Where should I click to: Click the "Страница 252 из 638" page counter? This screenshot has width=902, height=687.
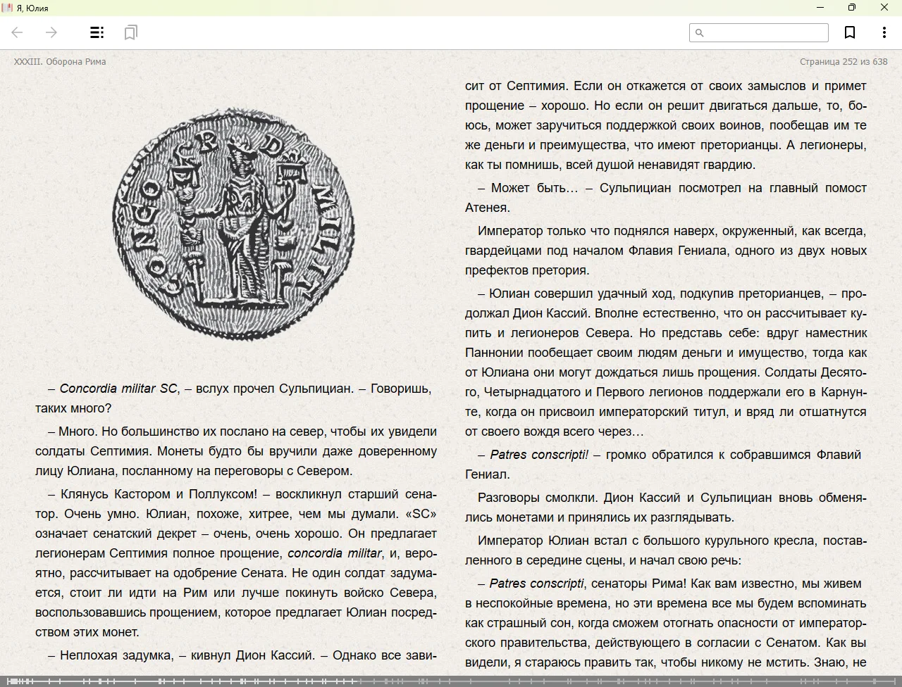[x=844, y=62]
